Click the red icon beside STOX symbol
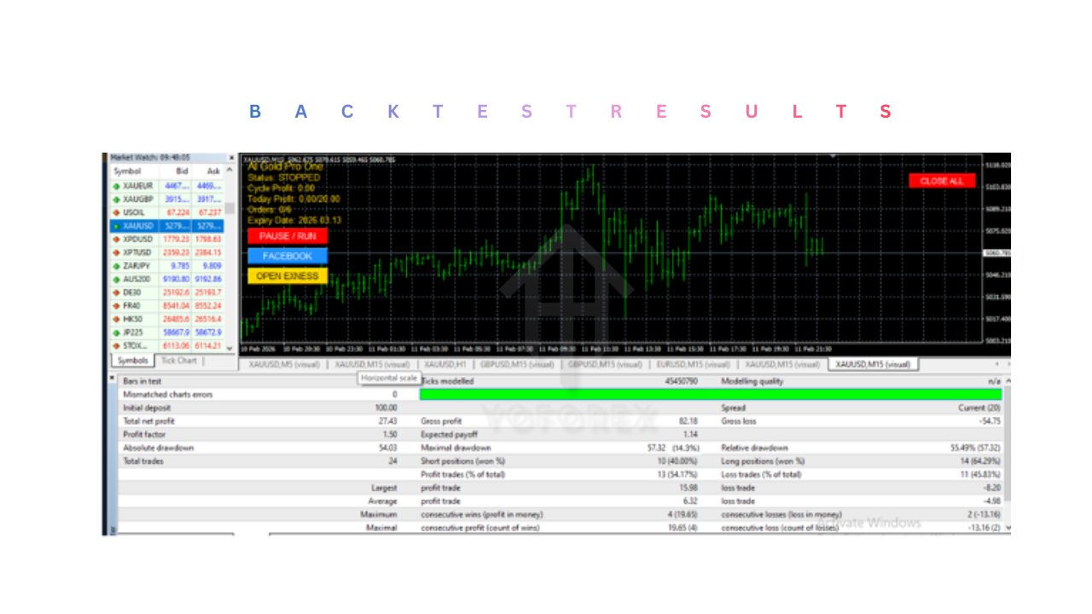Viewport: 1092px width, 614px height. tap(117, 345)
